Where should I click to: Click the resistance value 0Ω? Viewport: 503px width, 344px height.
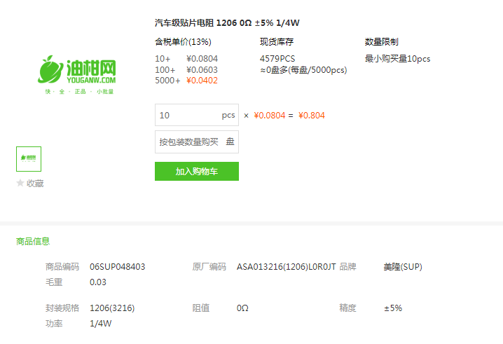[242, 308]
